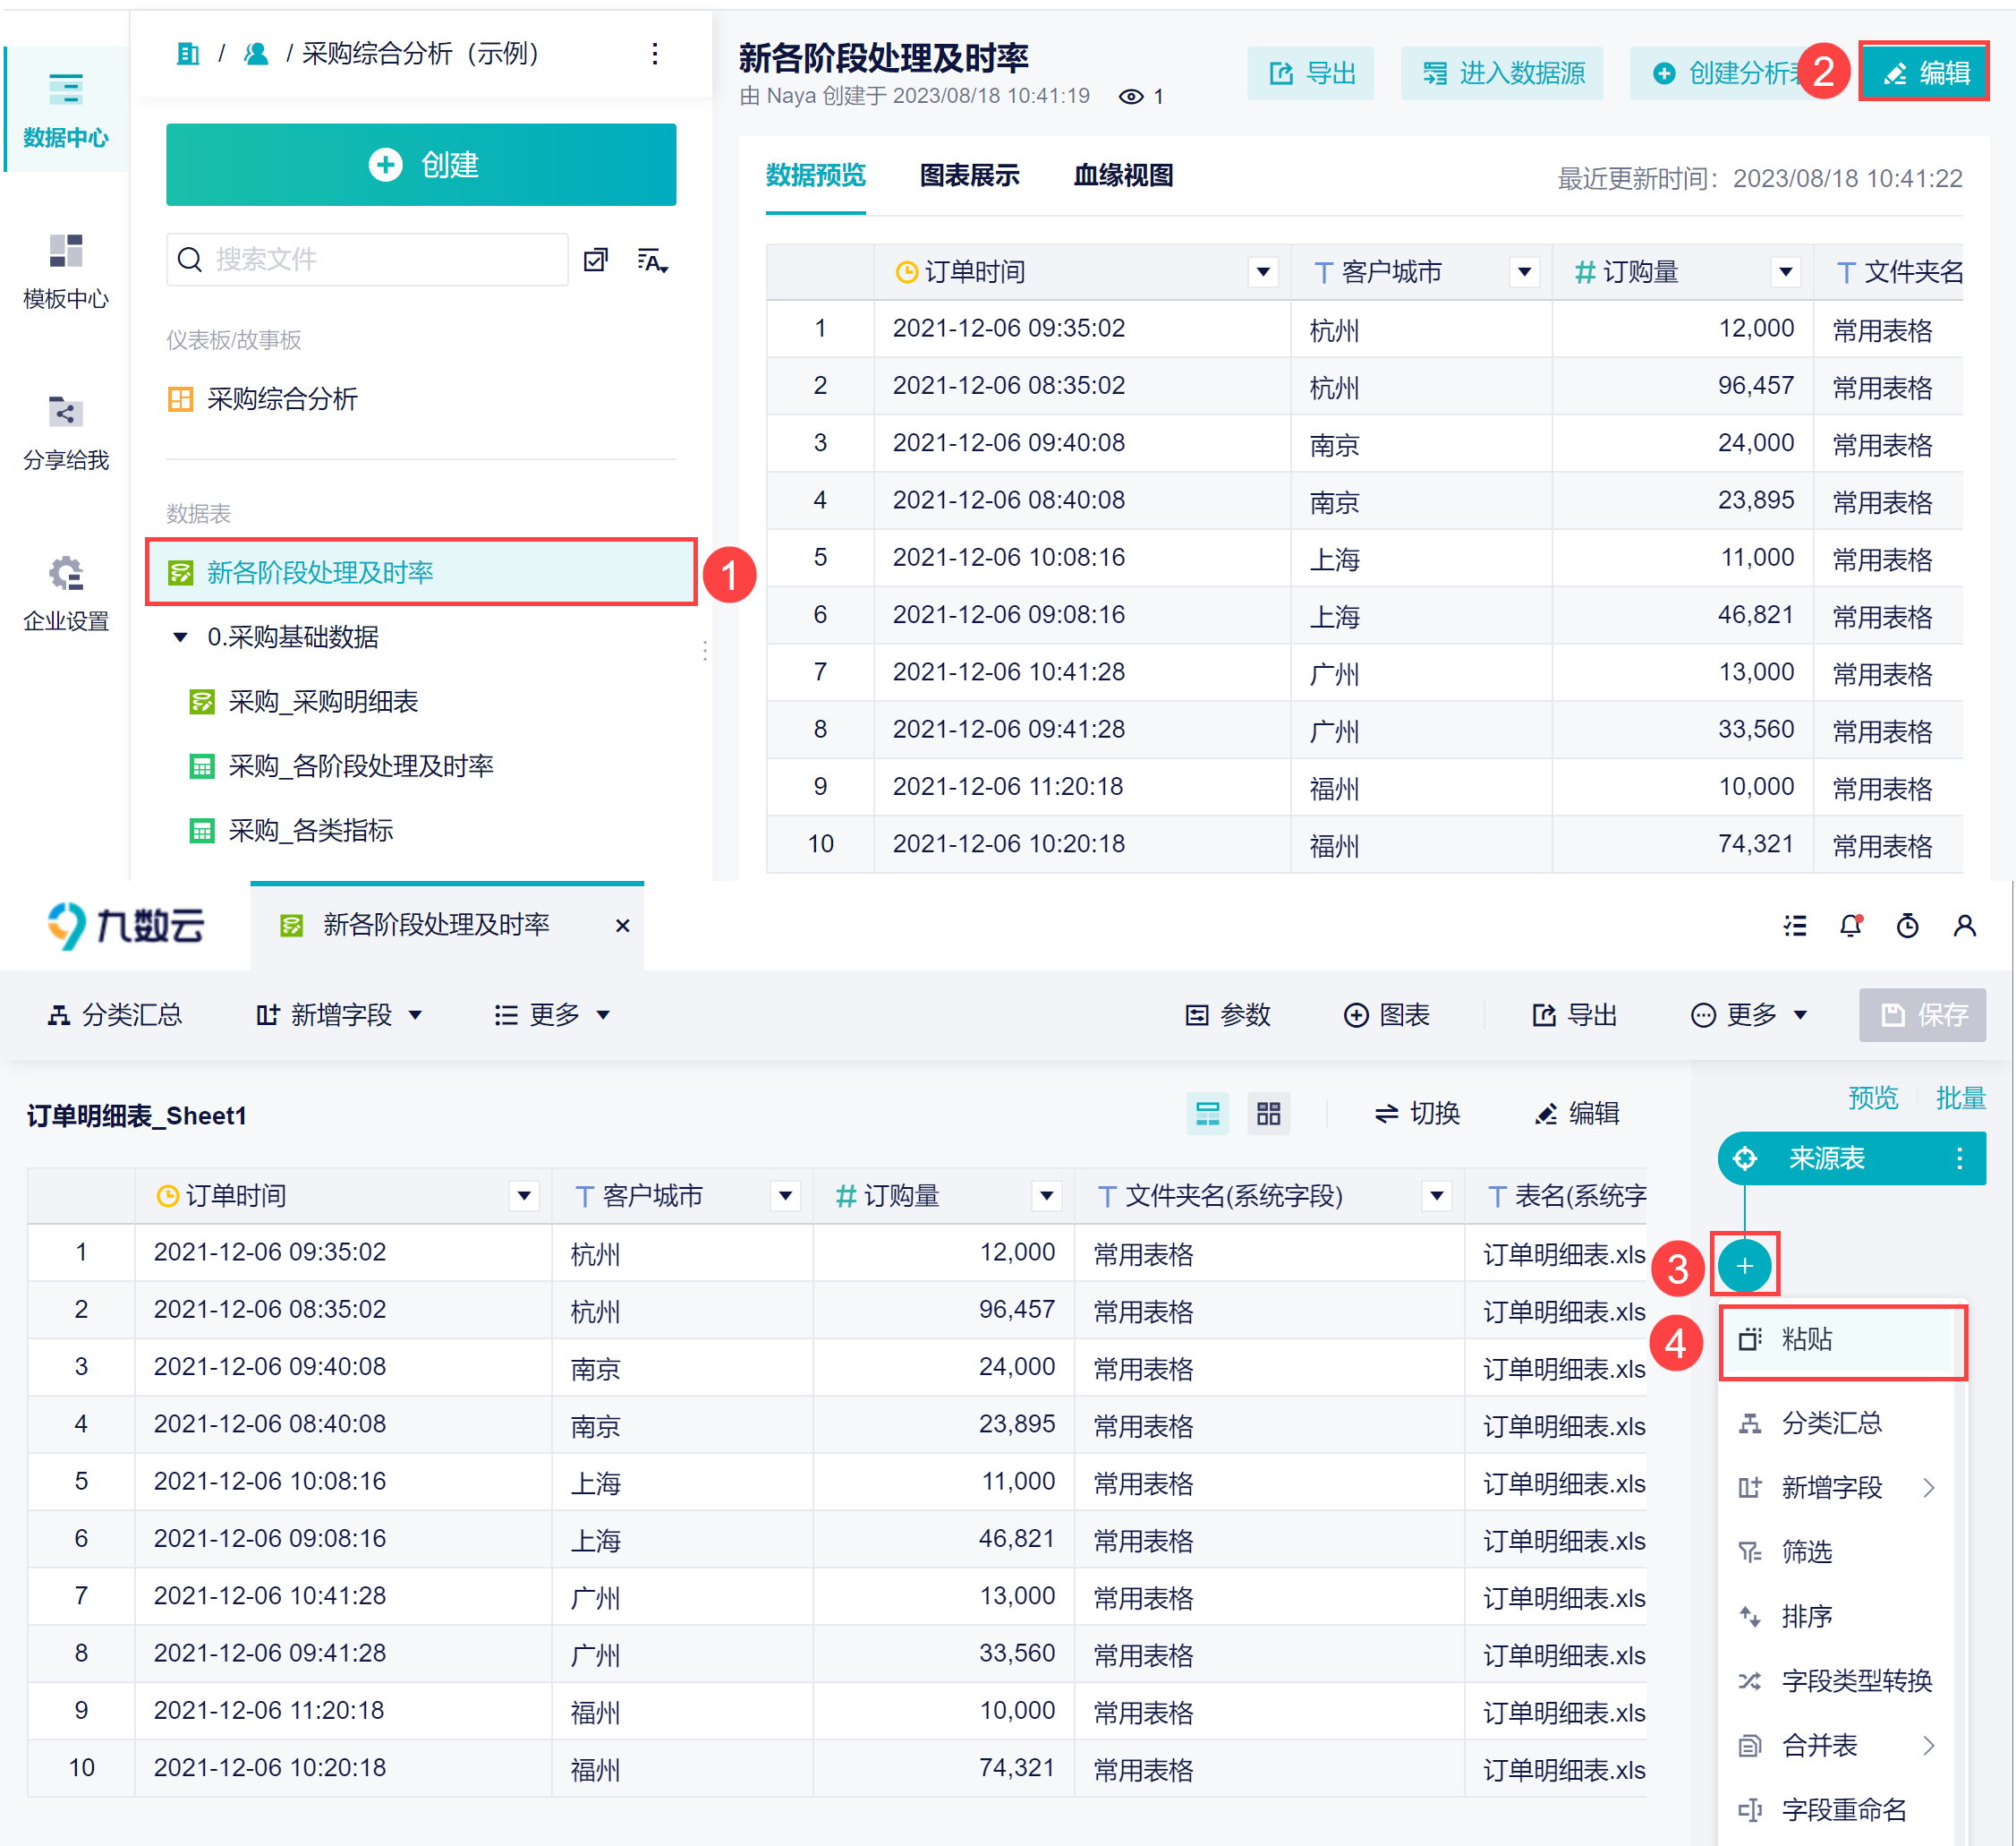2016x1846 pixels.
Task: Open the 新增字段 dropdown in toolbar
Action: click(340, 1014)
